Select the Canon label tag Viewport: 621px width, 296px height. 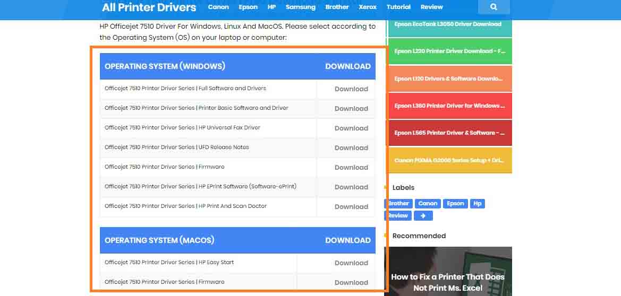pos(428,203)
